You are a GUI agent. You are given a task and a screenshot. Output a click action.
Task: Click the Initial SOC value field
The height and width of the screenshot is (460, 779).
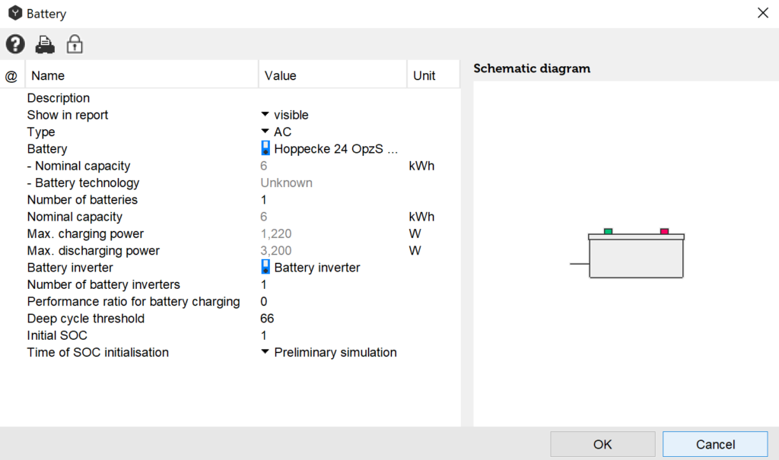[x=264, y=335]
